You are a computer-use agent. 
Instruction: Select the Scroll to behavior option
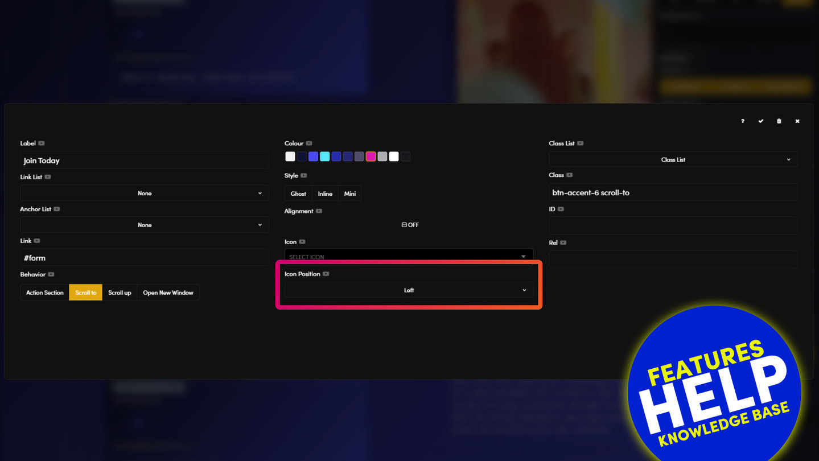pyautogui.click(x=86, y=293)
